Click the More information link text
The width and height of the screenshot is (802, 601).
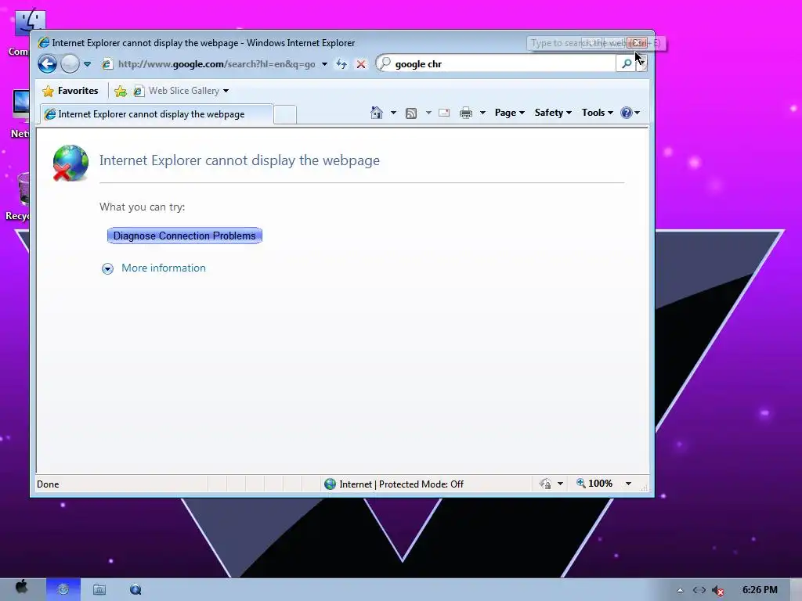coord(164,268)
